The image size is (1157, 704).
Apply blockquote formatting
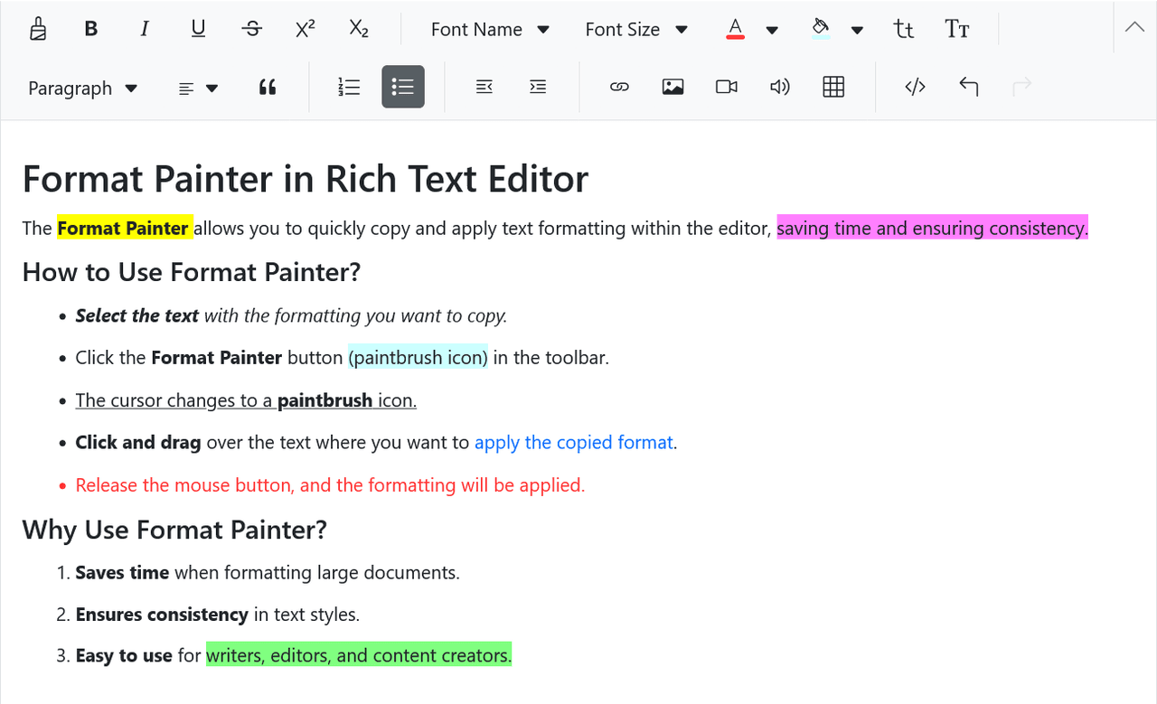(x=267, y=87)
